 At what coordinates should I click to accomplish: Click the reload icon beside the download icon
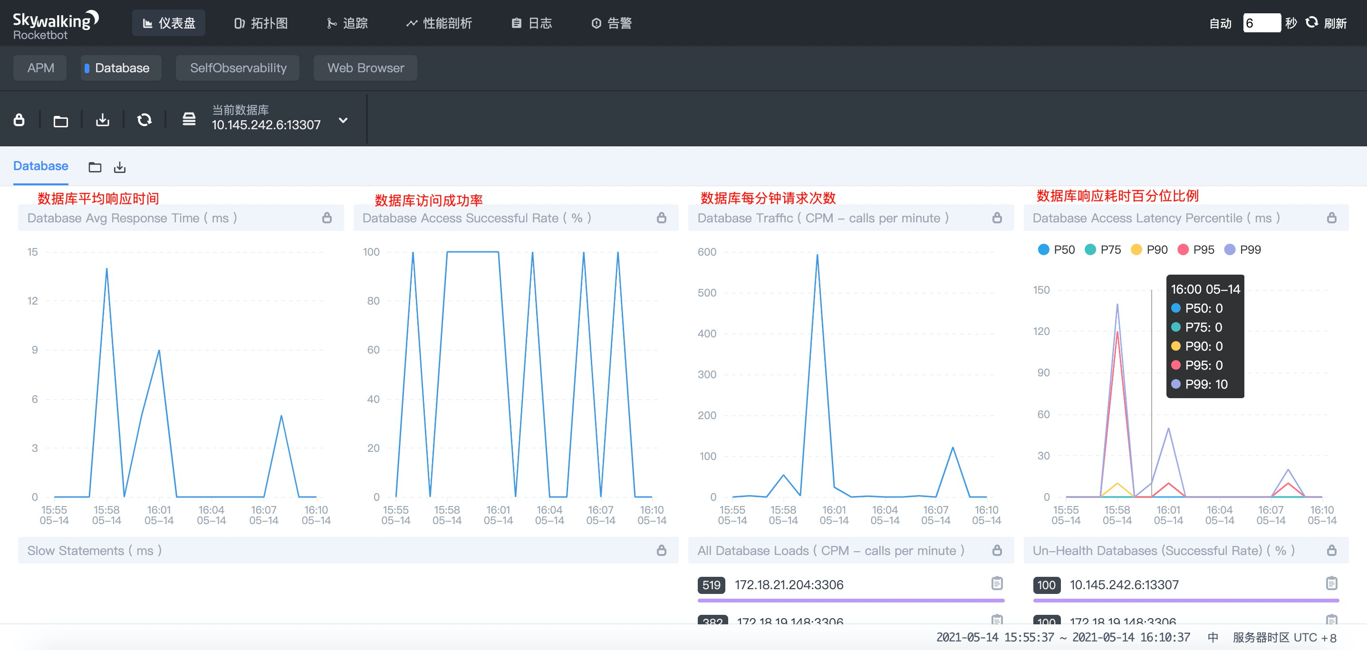tap(145, 119)
